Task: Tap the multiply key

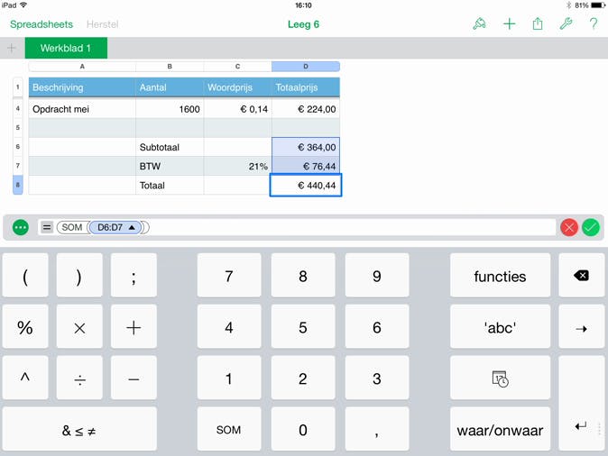Action: pos(79,327)
